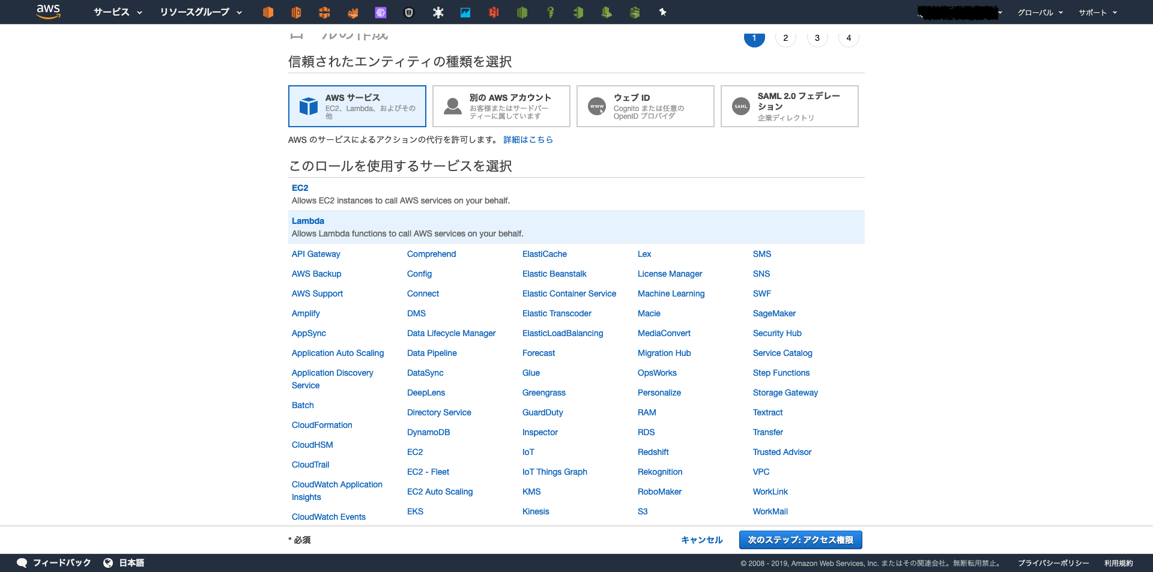Select the SAML 2.0 フェデレーション tile
1153x572 pixels.
click(789, 106)
